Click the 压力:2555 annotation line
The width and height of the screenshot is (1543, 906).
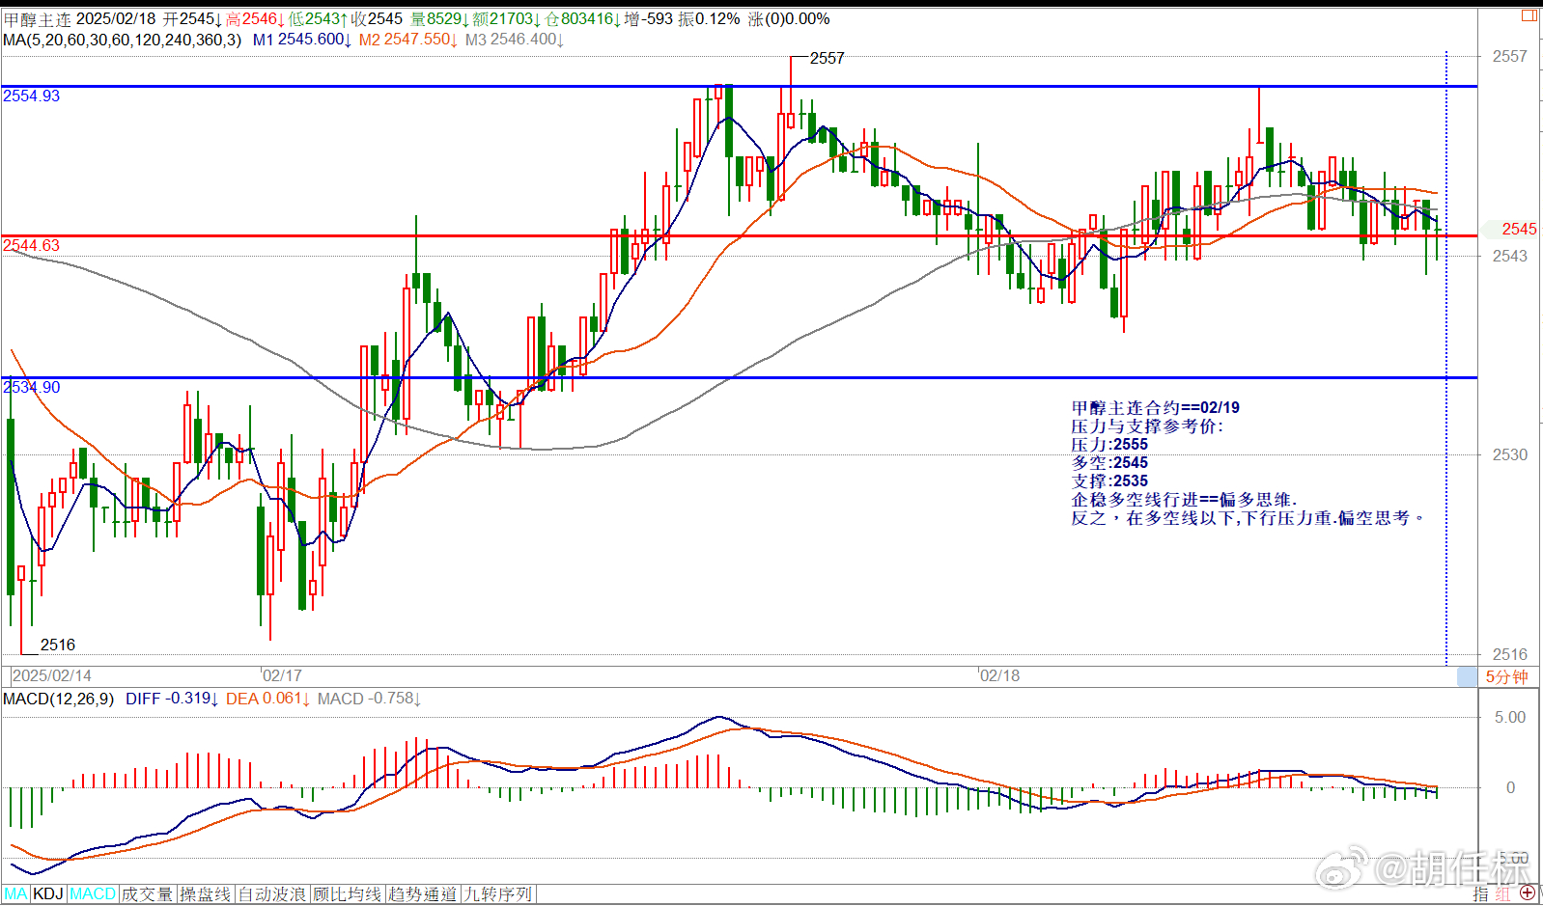(x=1109, y=445)
